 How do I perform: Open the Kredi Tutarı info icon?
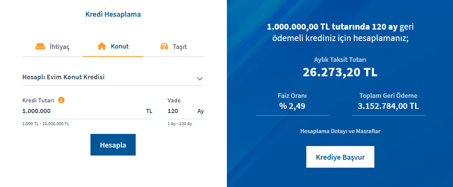[x=61, y=100]
